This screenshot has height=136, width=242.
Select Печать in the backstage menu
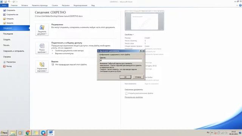[x=6, y=45]
